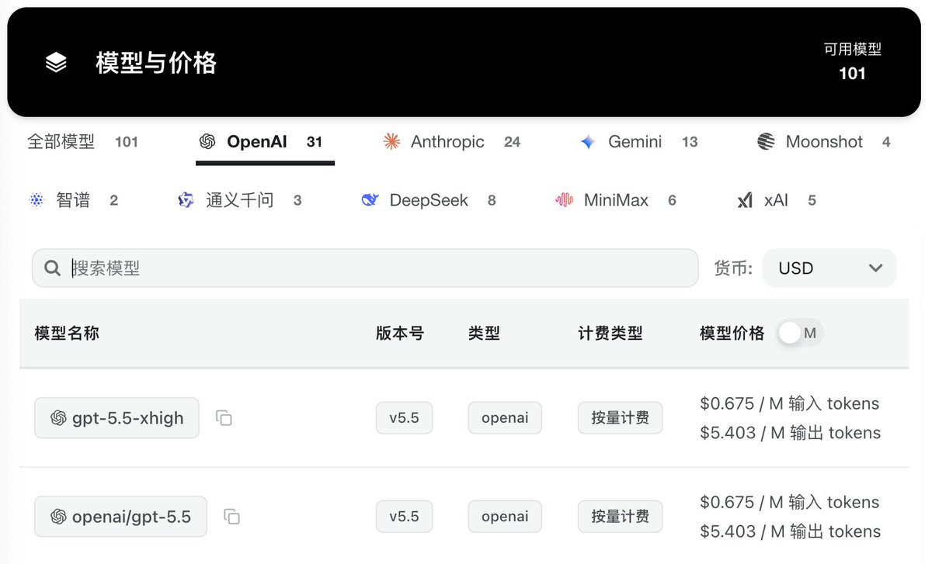Click the 计费类型 column header

(610, 334)
